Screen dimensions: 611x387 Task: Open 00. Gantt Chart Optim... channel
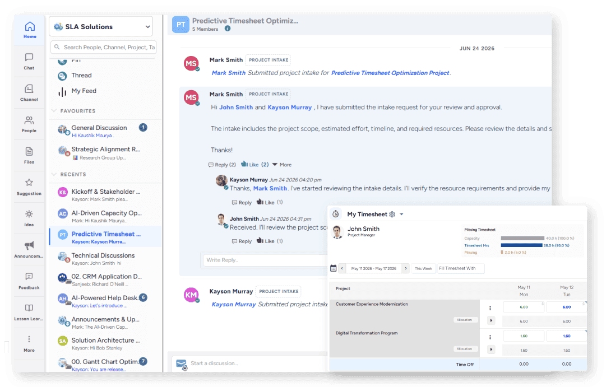pos(105,365)
